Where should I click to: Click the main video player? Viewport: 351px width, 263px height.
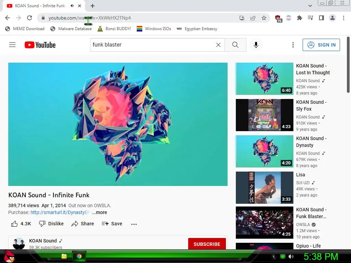118,124
